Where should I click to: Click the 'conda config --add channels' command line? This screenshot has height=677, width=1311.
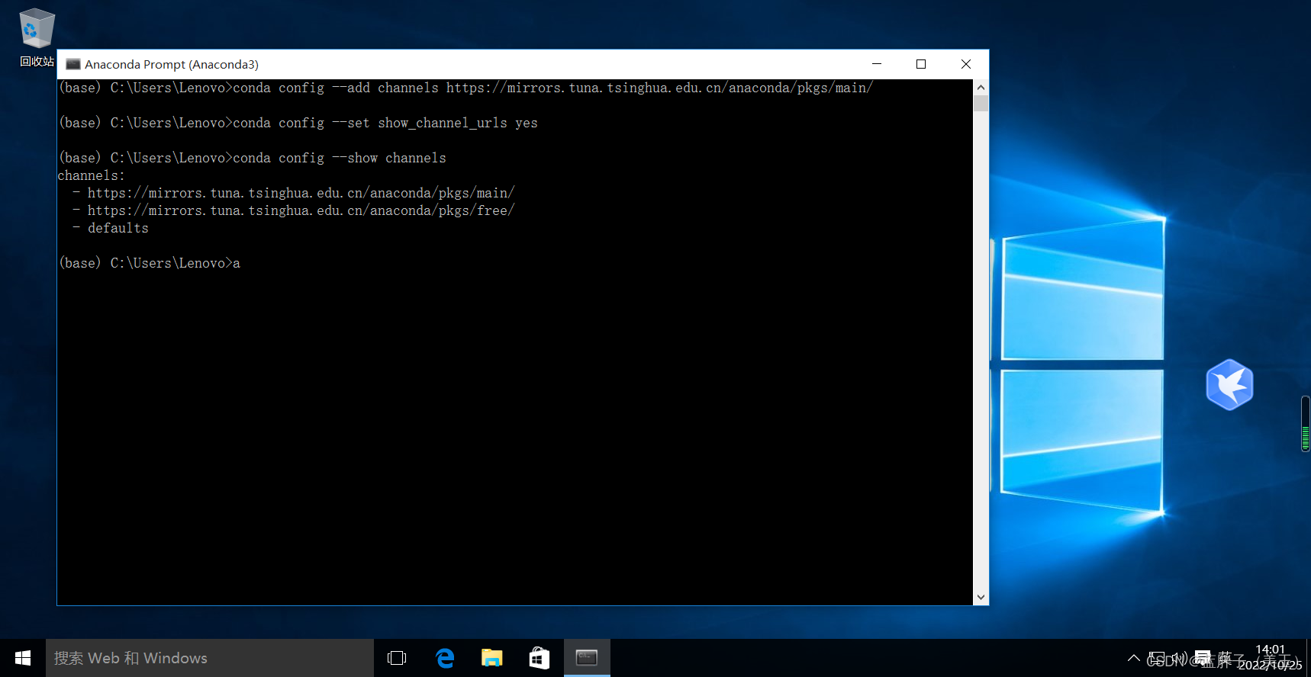click(x=465, y=88)
